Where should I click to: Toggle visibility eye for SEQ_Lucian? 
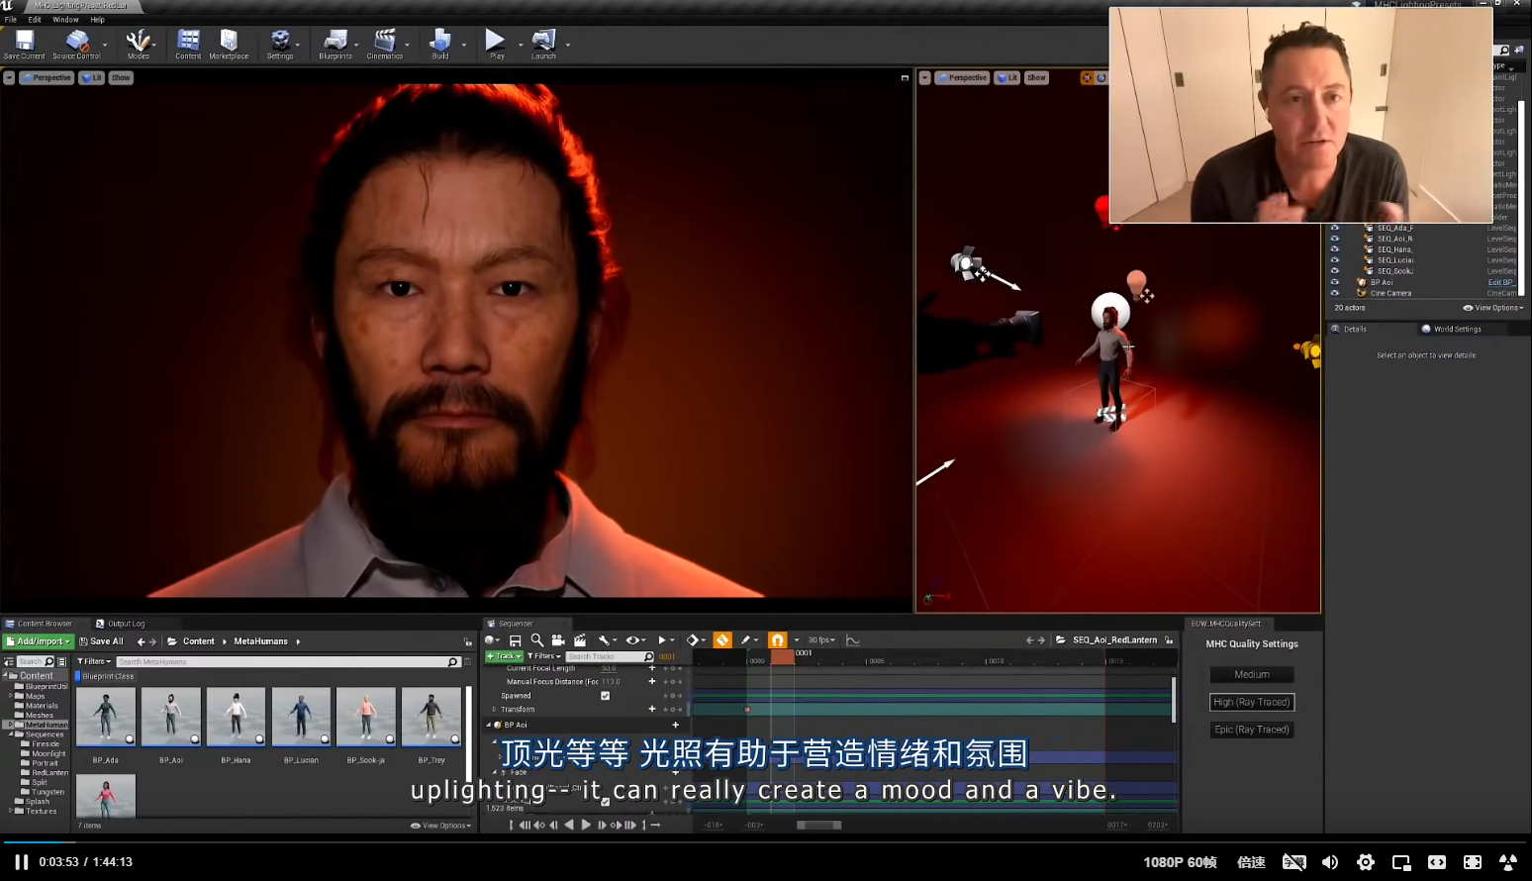[x=1334, y=260]
